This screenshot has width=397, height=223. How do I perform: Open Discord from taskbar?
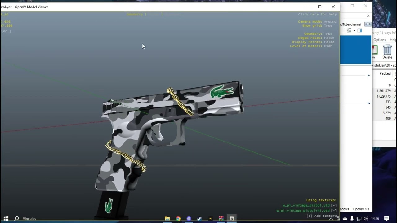189,218
